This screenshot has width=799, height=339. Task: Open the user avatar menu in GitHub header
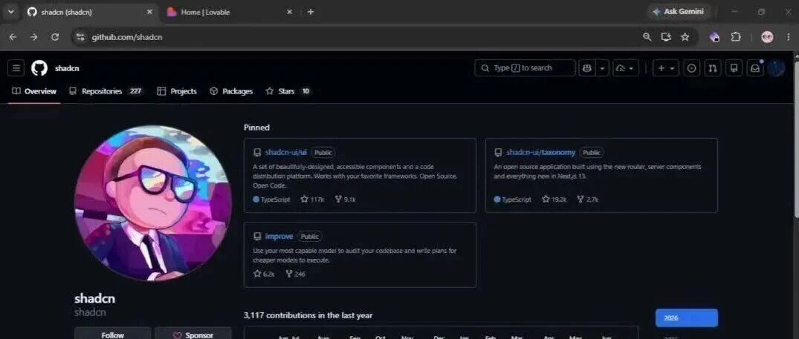click(777, 68)
